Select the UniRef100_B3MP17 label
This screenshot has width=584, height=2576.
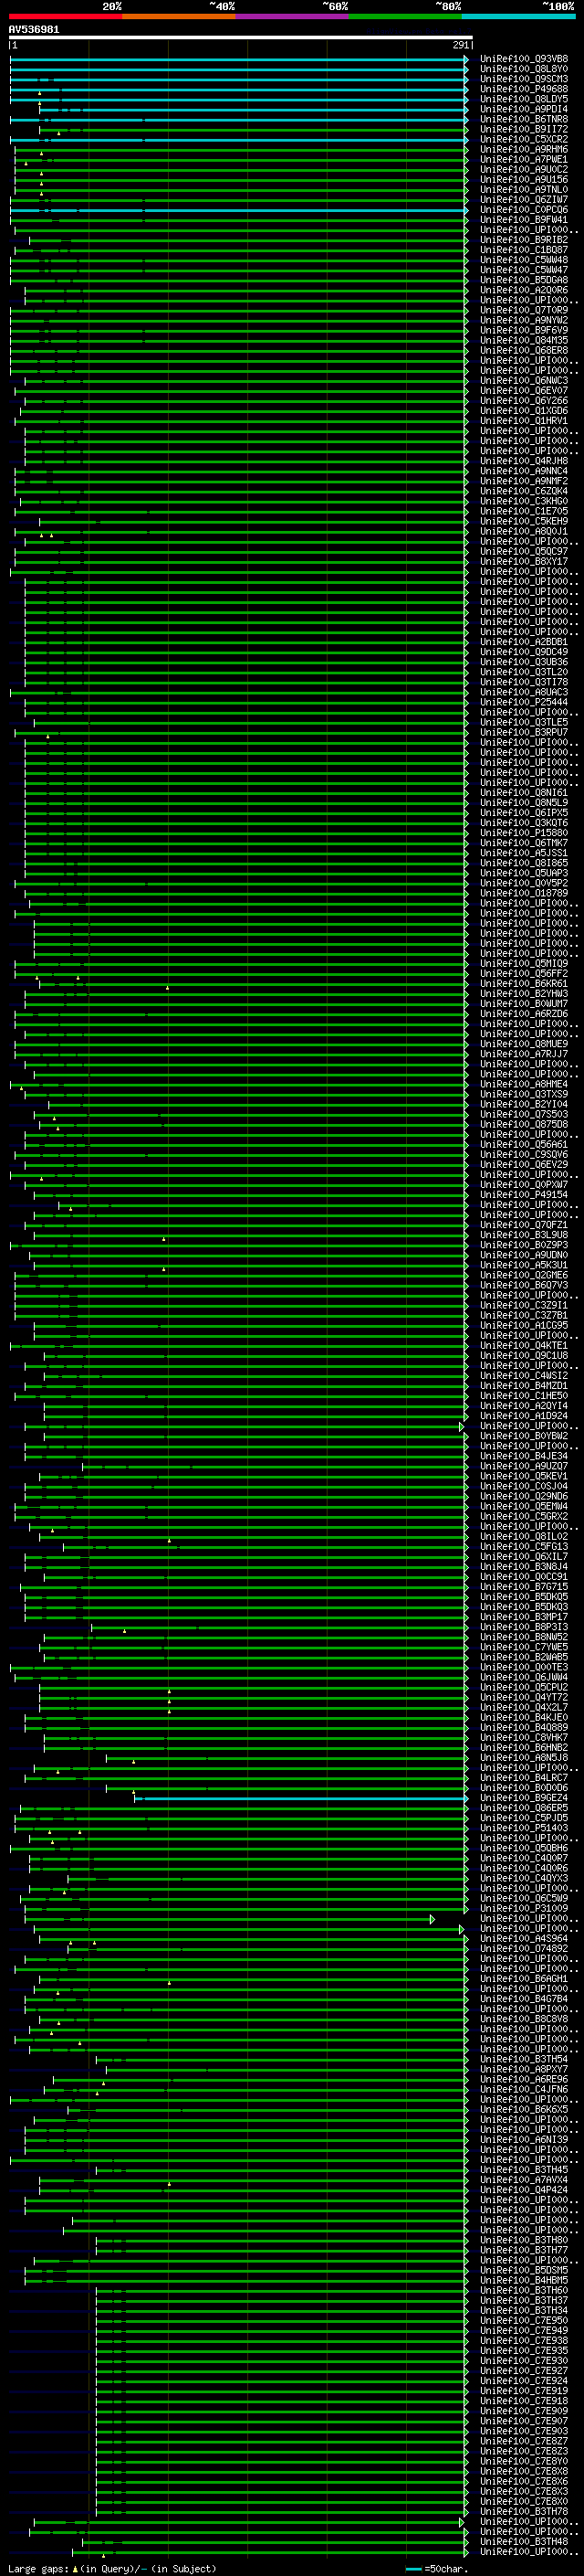click(x=524, y=1617)
